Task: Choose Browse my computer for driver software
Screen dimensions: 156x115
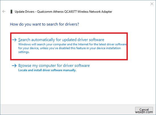Action: [x=54, y=65]
